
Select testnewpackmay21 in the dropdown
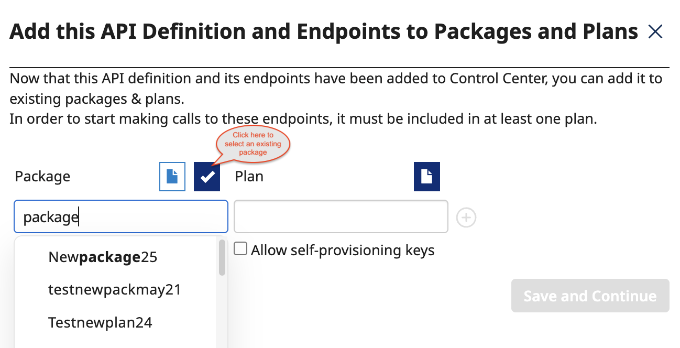coord(114,289)
